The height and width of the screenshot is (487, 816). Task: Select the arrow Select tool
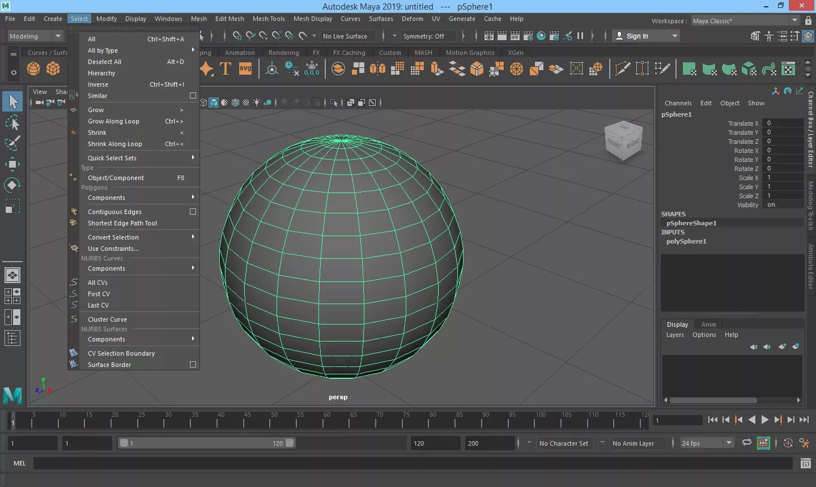pos(12,101)
